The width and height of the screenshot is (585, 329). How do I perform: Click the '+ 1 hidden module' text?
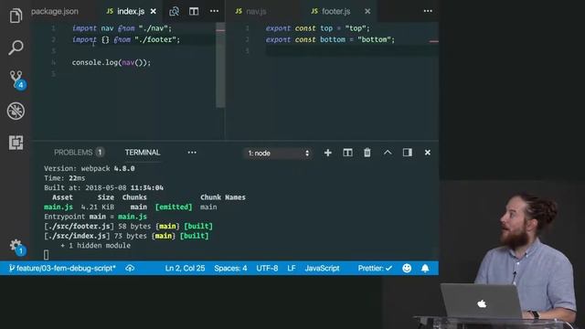pyautogui.click(x=95, y=246)
